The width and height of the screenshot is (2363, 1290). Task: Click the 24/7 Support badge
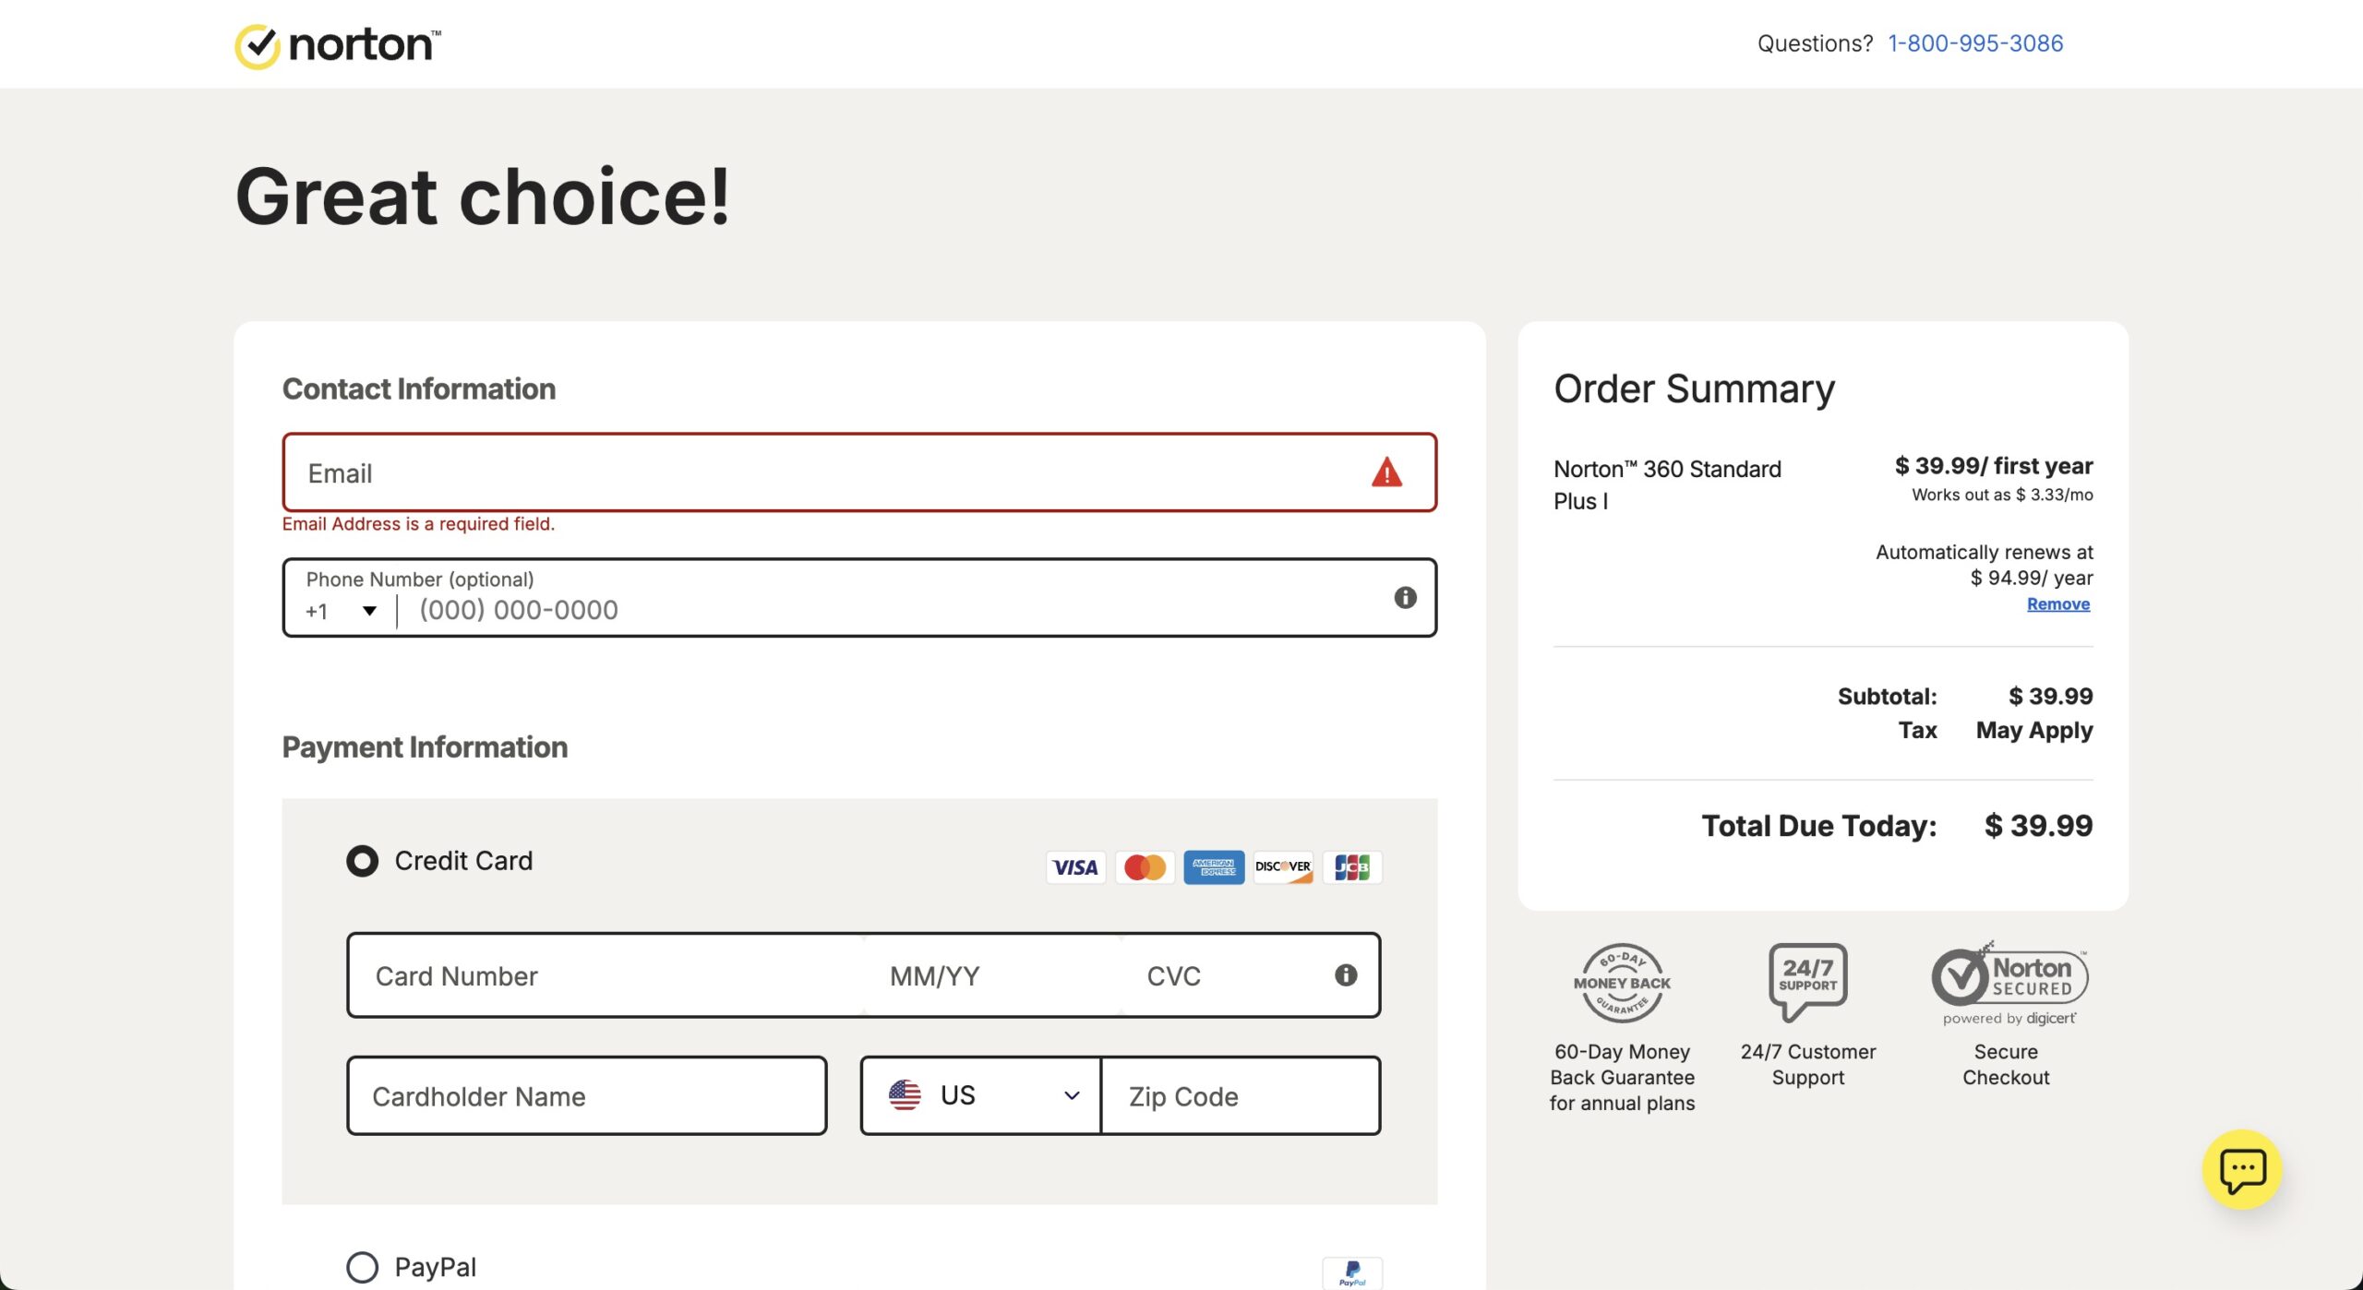pos(1807,982)
